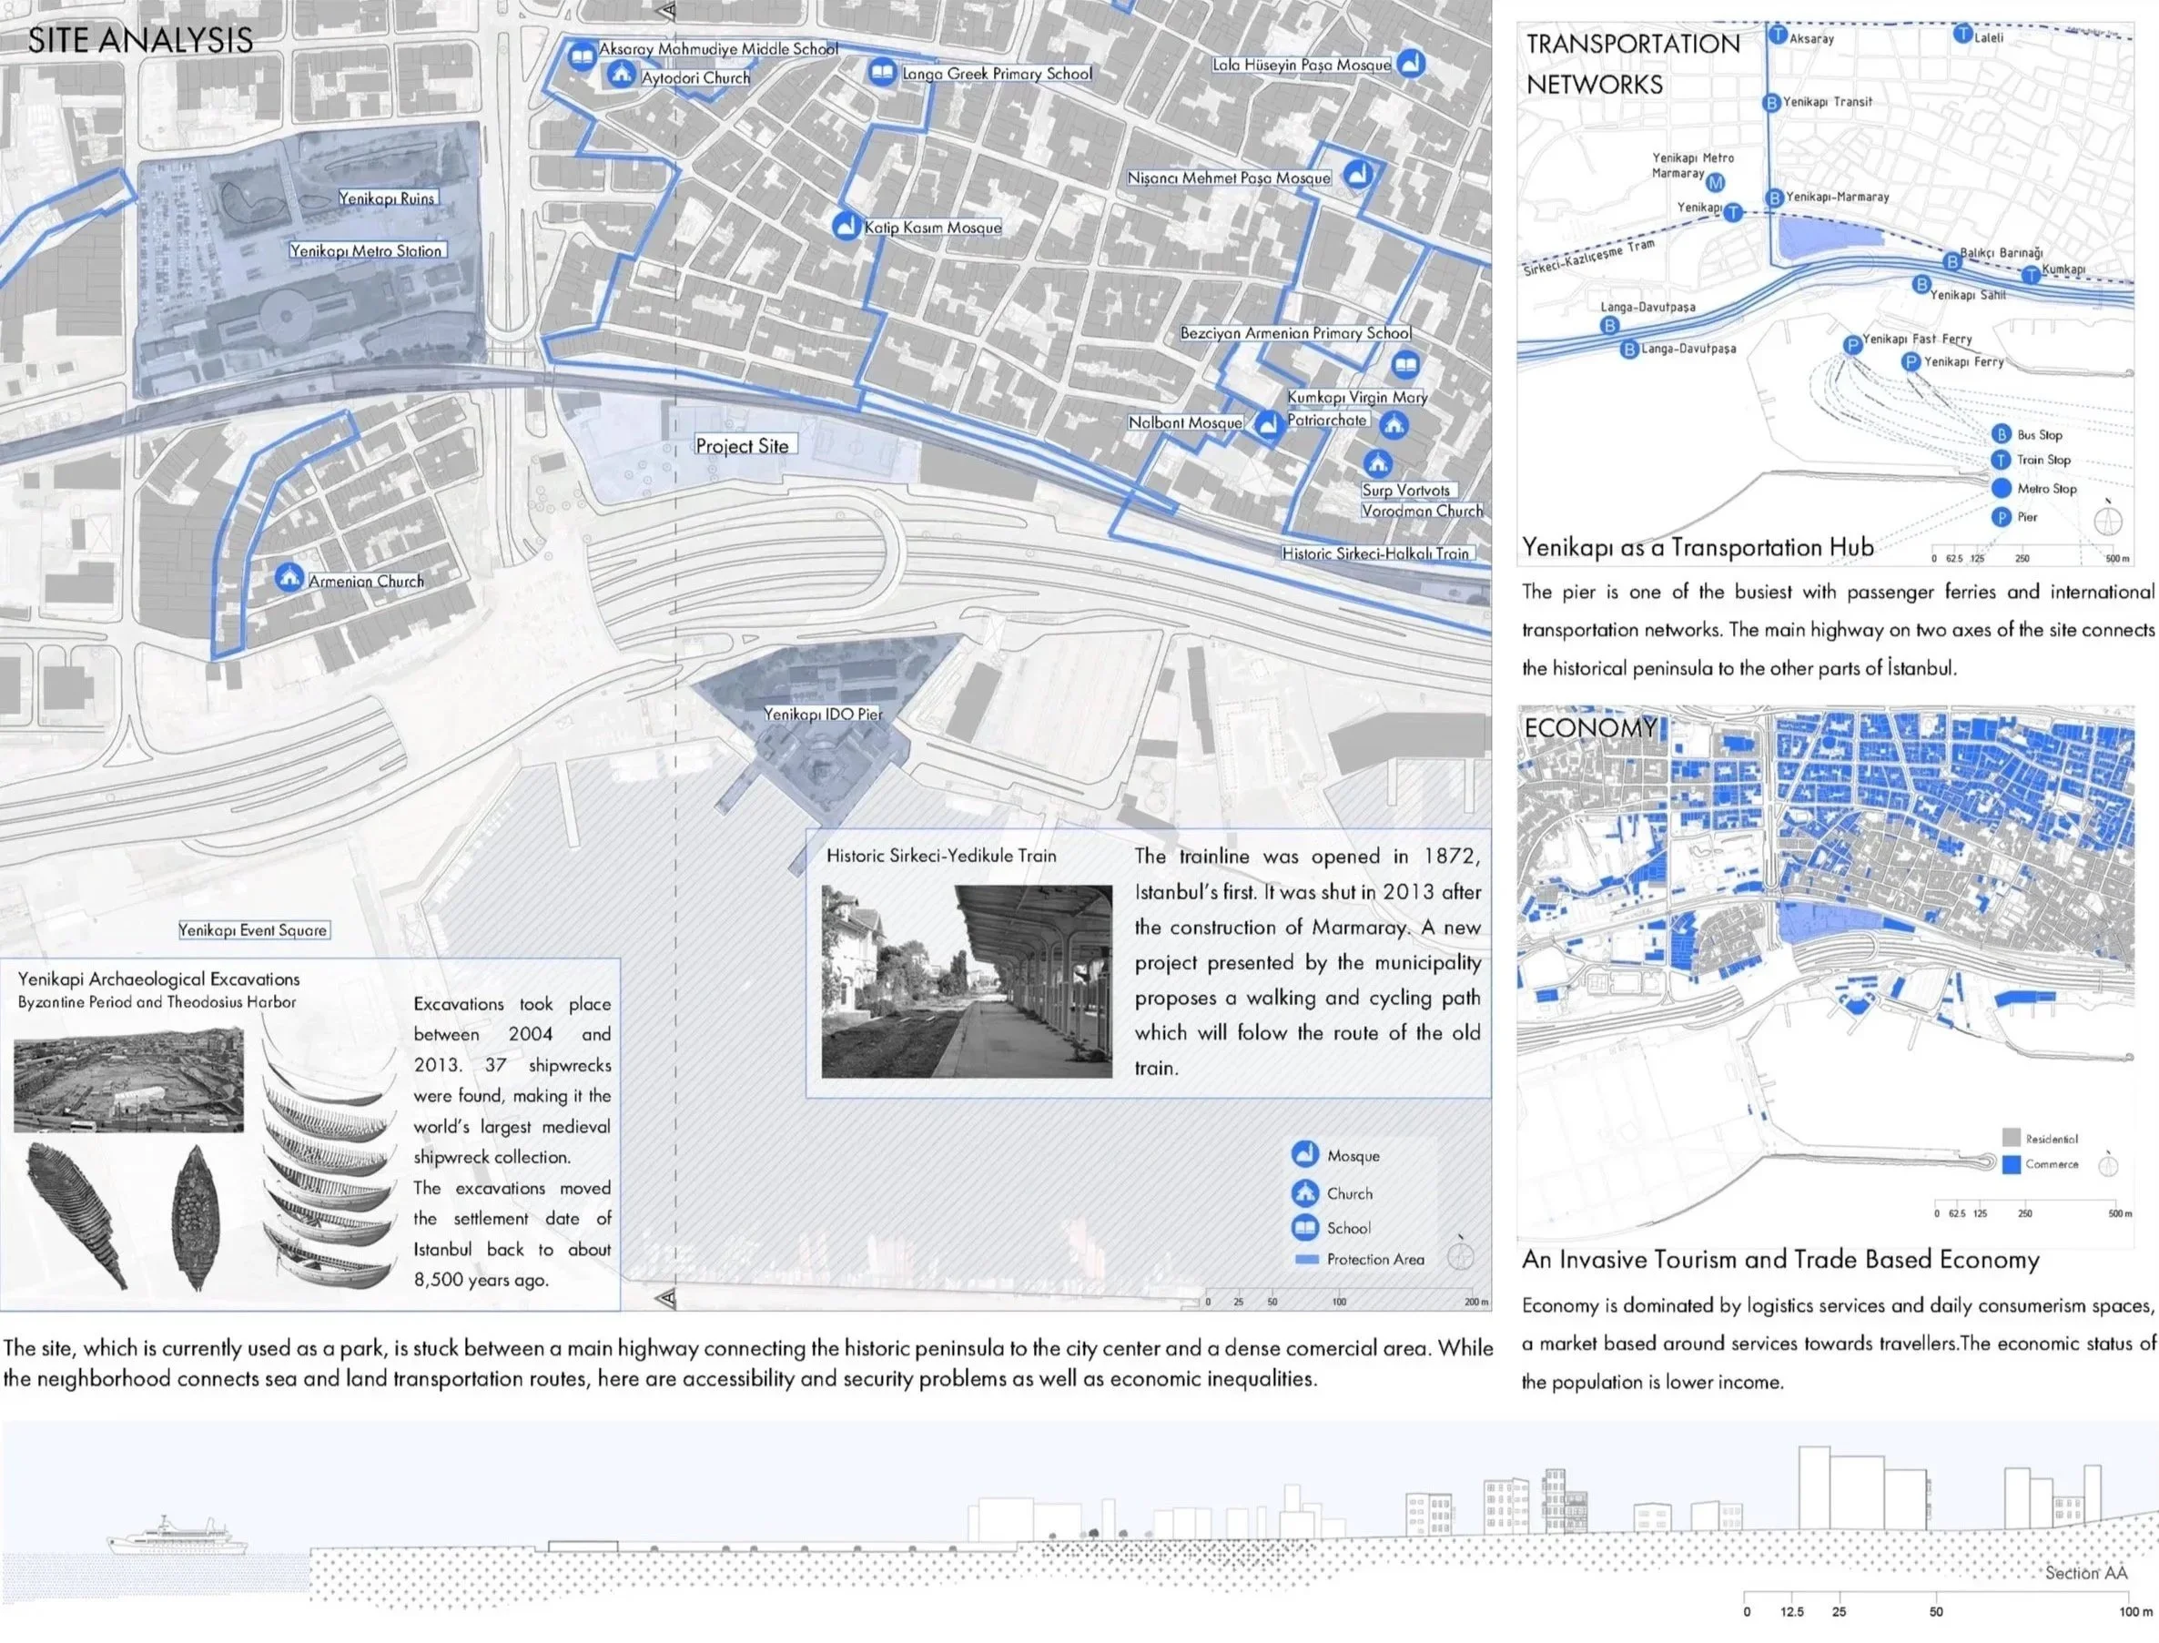Click the Yenikapı Event Square label
2159x1643 pixels.
click(253, 930)
